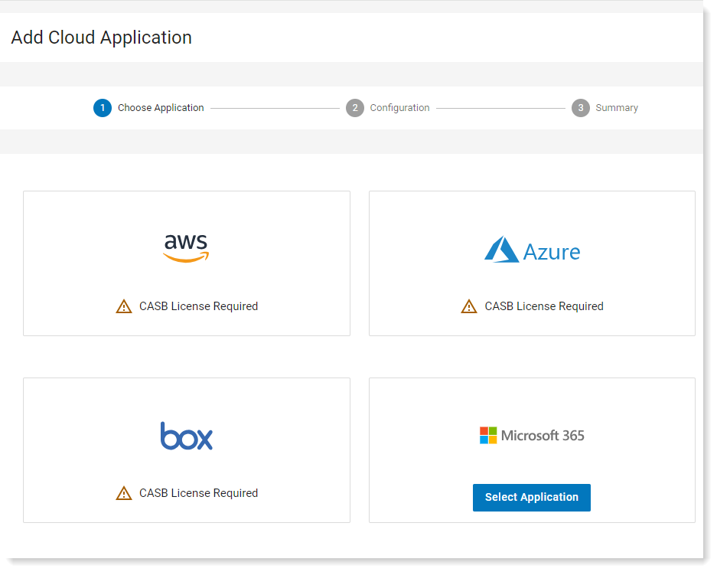Click the Select Application button
This screenshot has height=572, width=717.
click(x=532, y=498)
